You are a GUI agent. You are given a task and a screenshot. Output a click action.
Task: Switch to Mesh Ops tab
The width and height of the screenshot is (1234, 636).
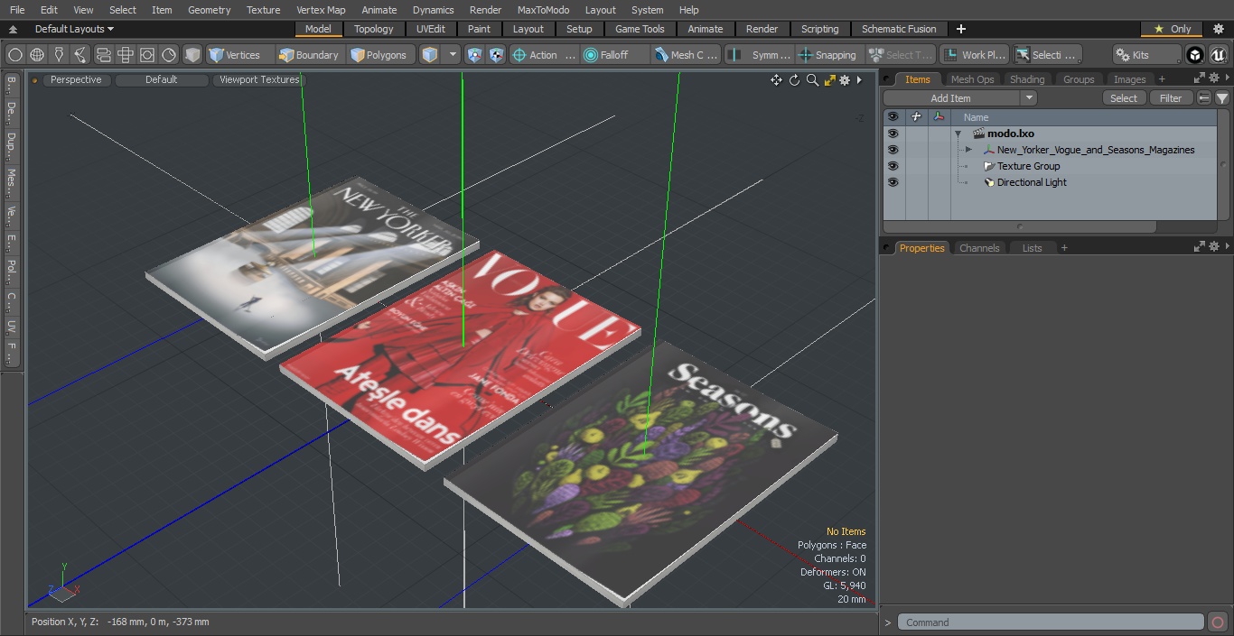click(972, 79)
